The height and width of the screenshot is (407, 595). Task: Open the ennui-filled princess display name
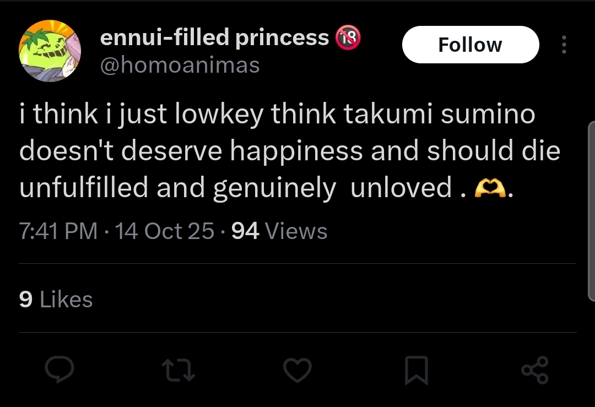pyautogui.click(x=214, y=37)
